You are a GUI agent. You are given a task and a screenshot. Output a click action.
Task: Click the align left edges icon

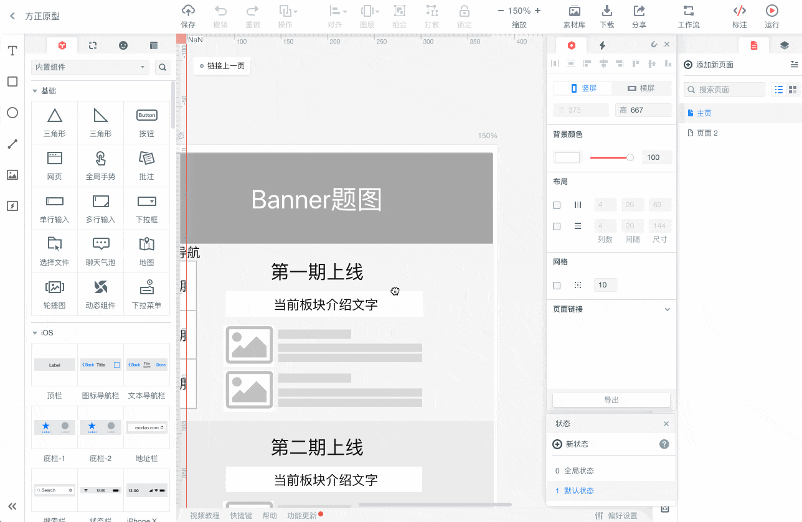587,63
